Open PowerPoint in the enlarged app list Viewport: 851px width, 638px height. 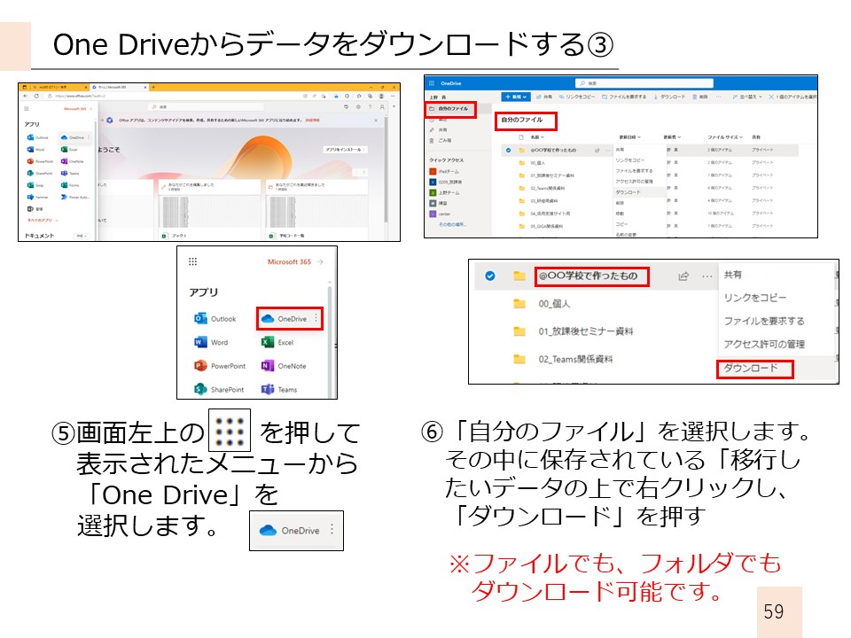221,366
